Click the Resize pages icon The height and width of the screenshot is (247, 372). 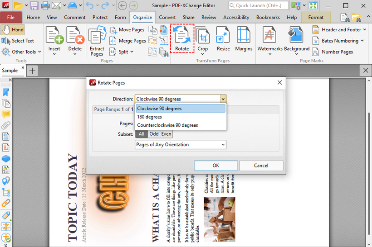223,39
